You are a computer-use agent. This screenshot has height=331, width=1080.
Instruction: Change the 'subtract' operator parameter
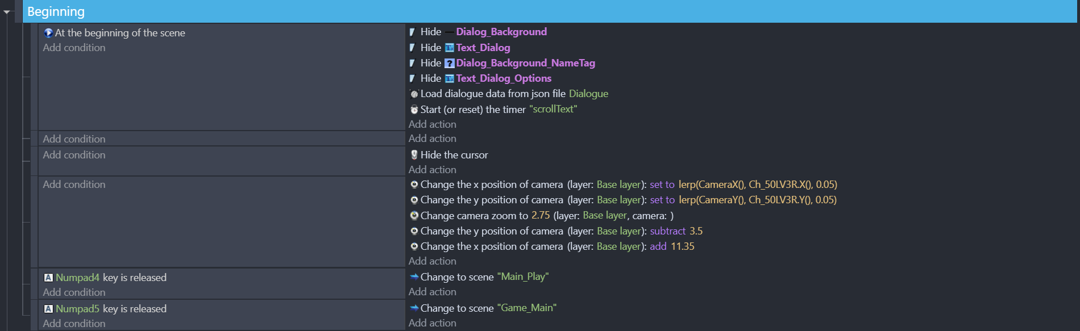tap(668, 231)
